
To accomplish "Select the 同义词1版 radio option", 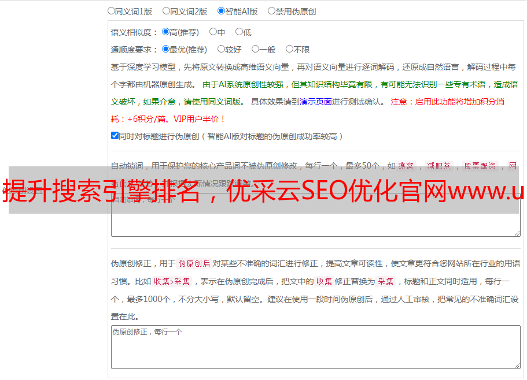I will (x=111, y=11).
